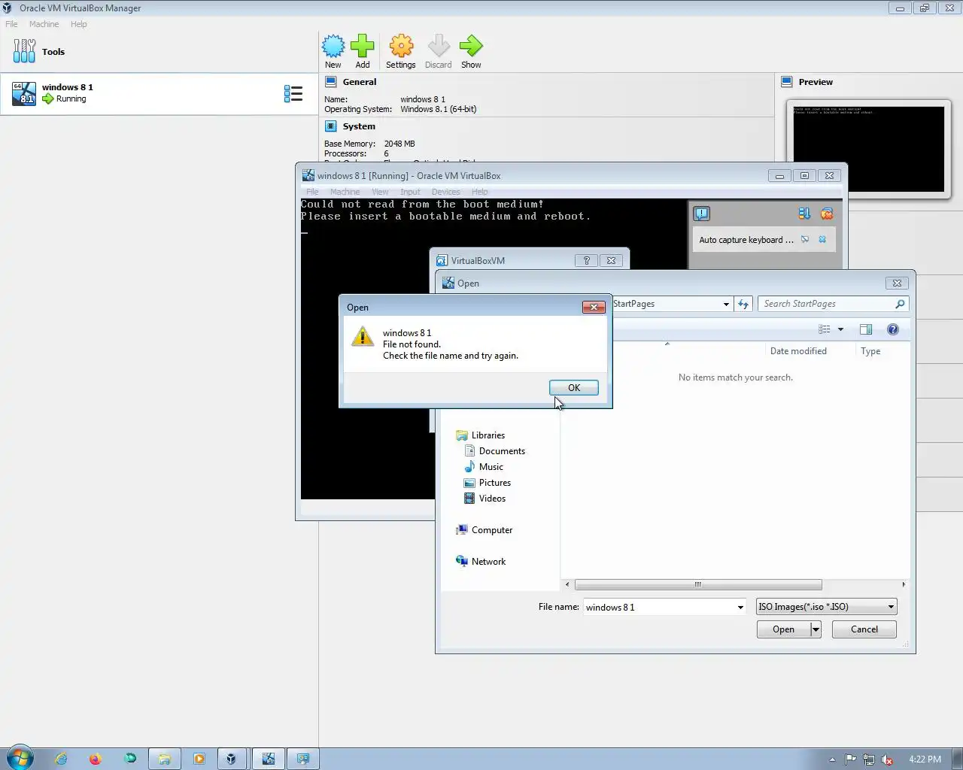Click the Add machine green plus icon
This screenshot has height=770, width=963.
(x=363, y=46)
